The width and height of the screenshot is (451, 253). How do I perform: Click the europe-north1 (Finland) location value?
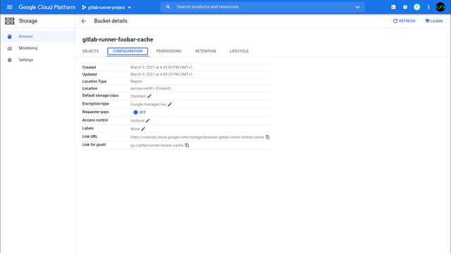(150, 89)
